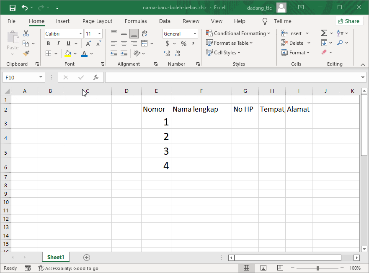
Task: Click the Increase Font Size icon
Action: (x=88, y=43)
